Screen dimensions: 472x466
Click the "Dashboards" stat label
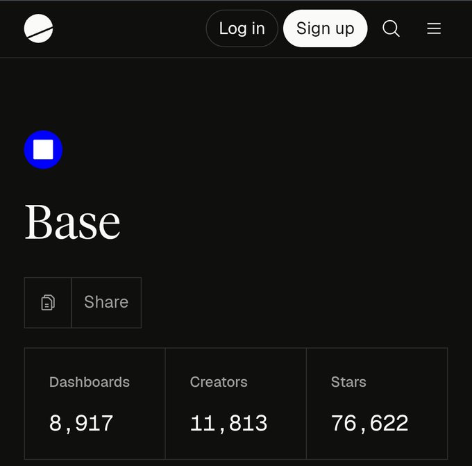click(90, 382)
